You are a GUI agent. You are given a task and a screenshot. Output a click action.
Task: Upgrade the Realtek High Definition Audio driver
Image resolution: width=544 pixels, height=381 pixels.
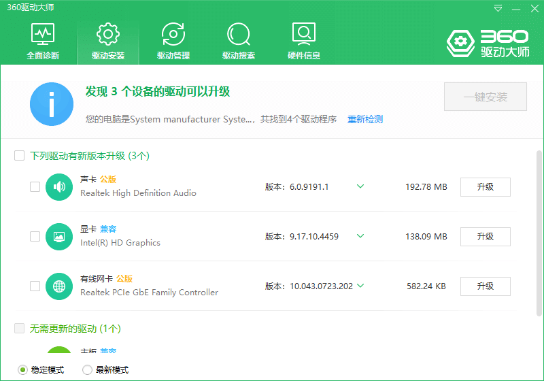coord(486,187)
